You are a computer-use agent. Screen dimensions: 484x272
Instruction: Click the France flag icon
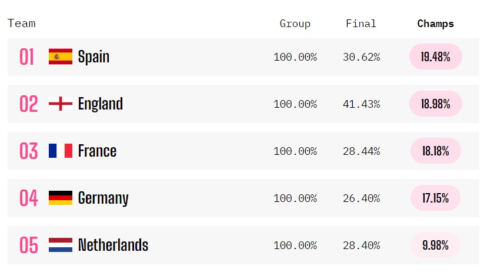[61, 151]
